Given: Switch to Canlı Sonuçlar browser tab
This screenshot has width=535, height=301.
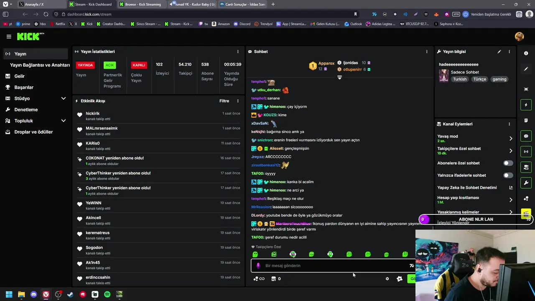Looking at the screenshot, I should tap(242, 4).
